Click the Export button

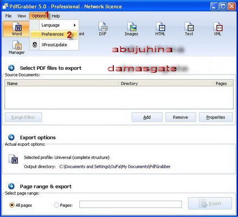tap(210, 203)
